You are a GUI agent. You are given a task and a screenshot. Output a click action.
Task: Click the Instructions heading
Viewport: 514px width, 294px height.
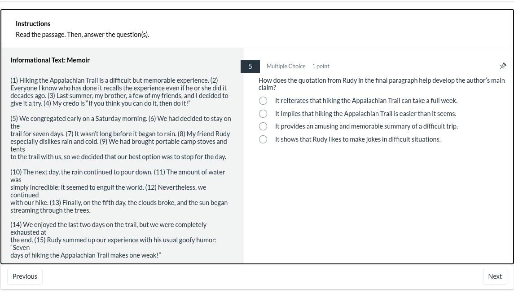(x=33, y=23)
